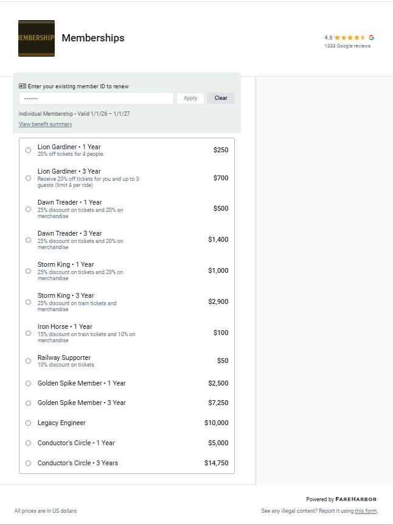Click the FareHarbor logo in footer
This screenshot has width=393, height=525.
(x=356, y=499)
